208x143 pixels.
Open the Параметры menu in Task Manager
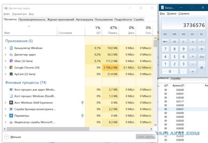click(x=19, y=14)
